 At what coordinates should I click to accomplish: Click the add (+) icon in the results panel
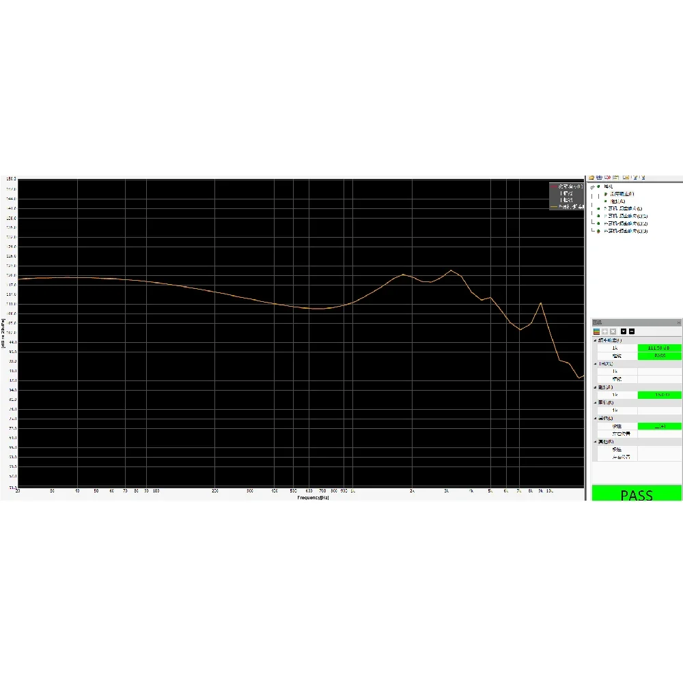pyautogui.click(x=605, y=332)
